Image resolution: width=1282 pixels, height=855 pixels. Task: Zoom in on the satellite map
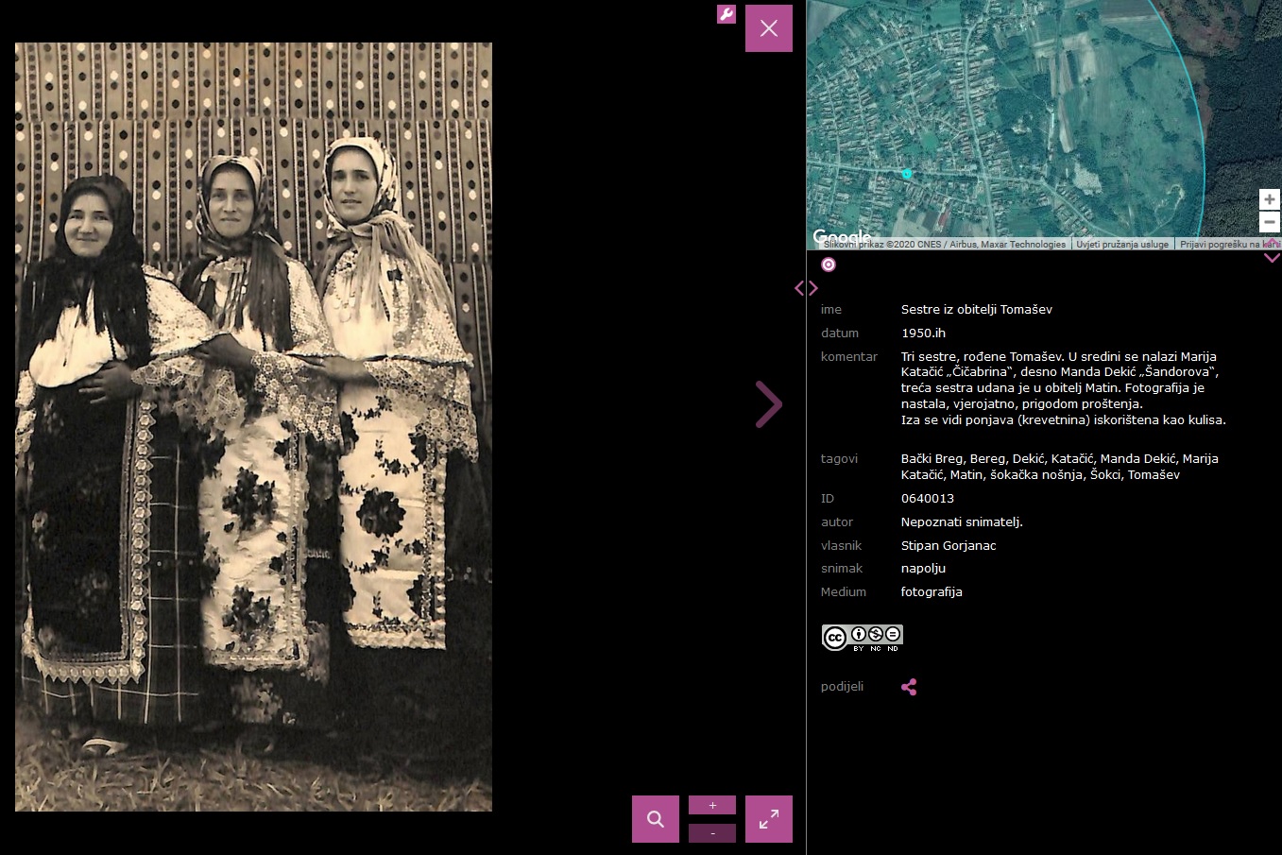pos(1270,199)
